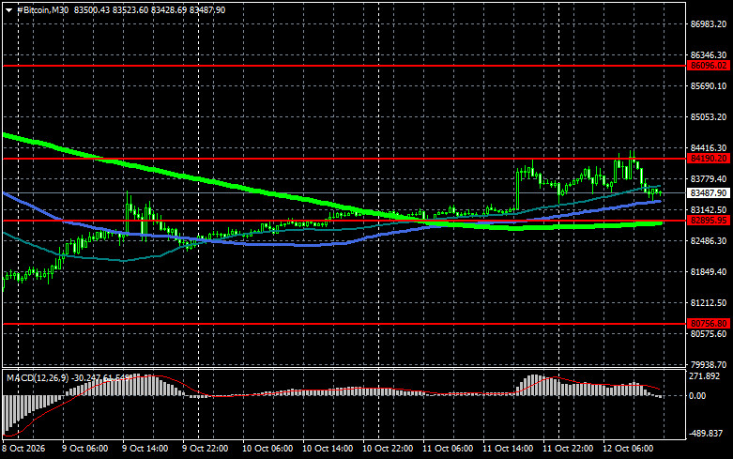Click the 86983.20 price scale value
The image size is (733, 459).
709,23
